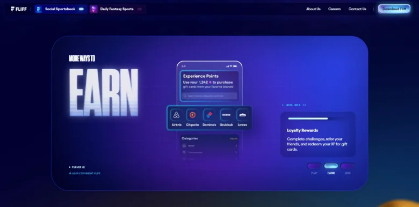Viewport: 419px width, 207px height.
Task: Open the Contact Us page
Action: (357, 9)
